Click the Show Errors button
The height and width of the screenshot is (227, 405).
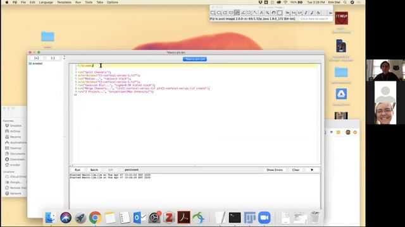[275, 170]
